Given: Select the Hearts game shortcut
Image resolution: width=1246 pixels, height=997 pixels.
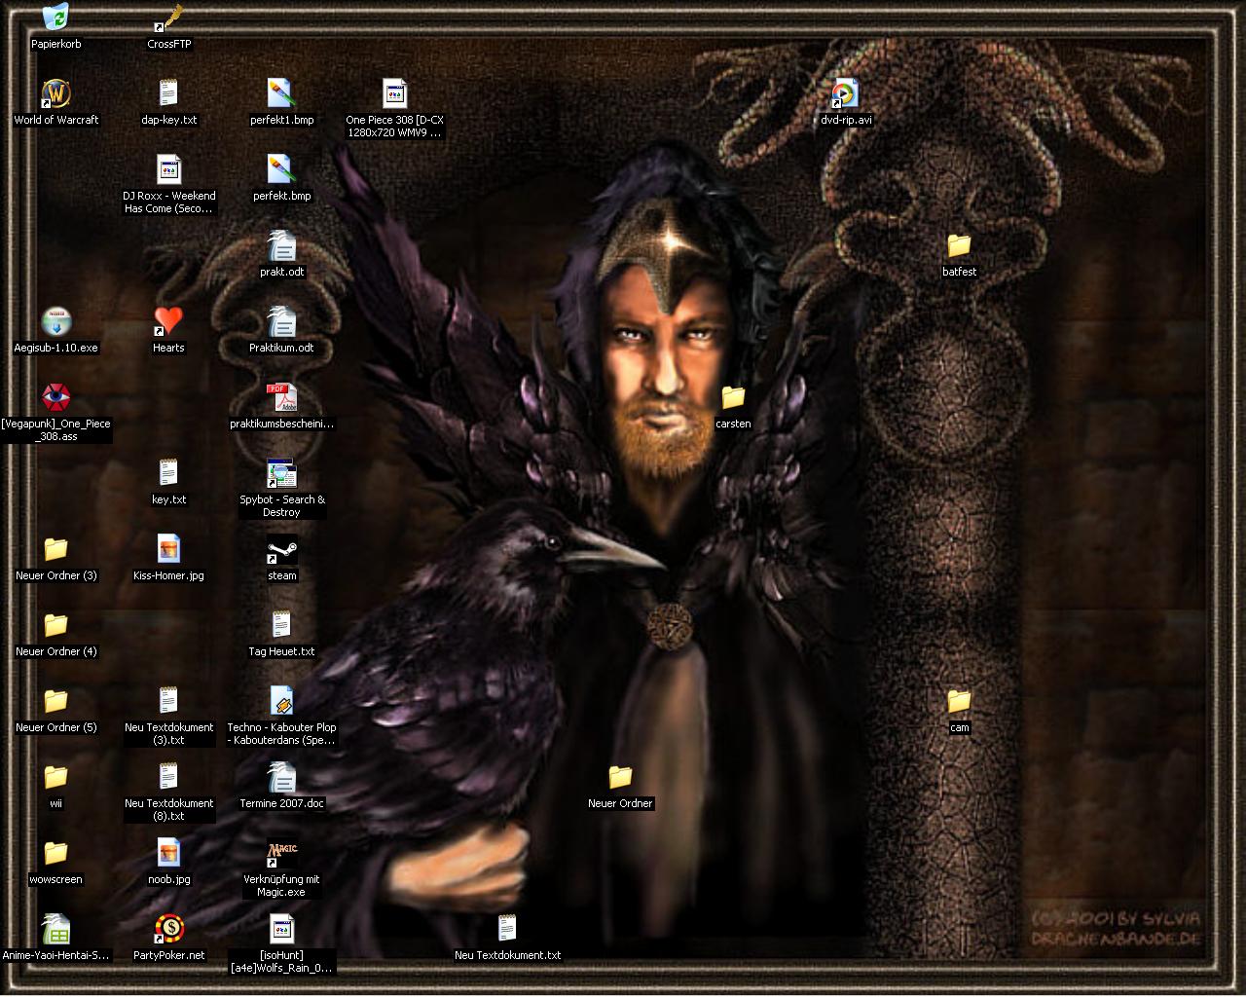Looking at the screenshot, I should [x=168, y=322].
